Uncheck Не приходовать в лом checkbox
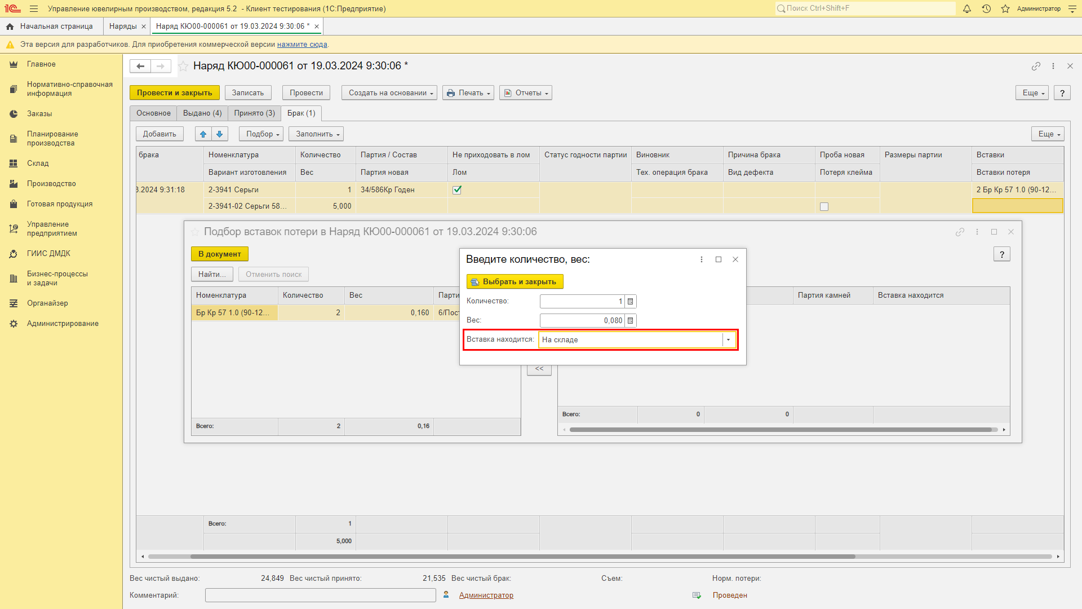Screen dimensions: 1082x609 pos(457,190)
